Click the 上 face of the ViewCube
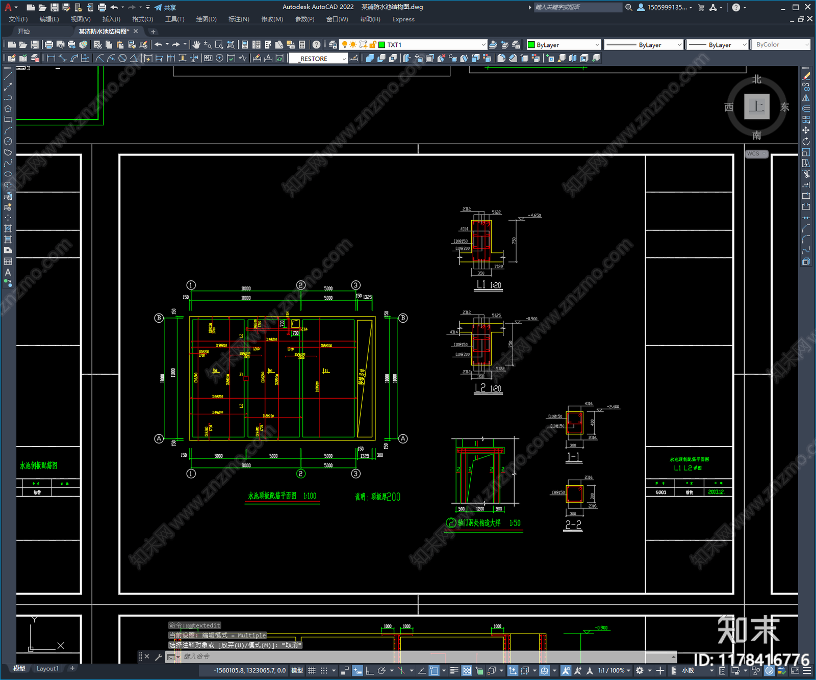816x680 pixels. tap(757, 107)
